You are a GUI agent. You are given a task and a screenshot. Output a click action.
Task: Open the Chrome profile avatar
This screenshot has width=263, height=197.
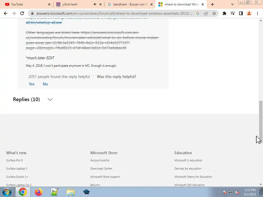(249, 13)
